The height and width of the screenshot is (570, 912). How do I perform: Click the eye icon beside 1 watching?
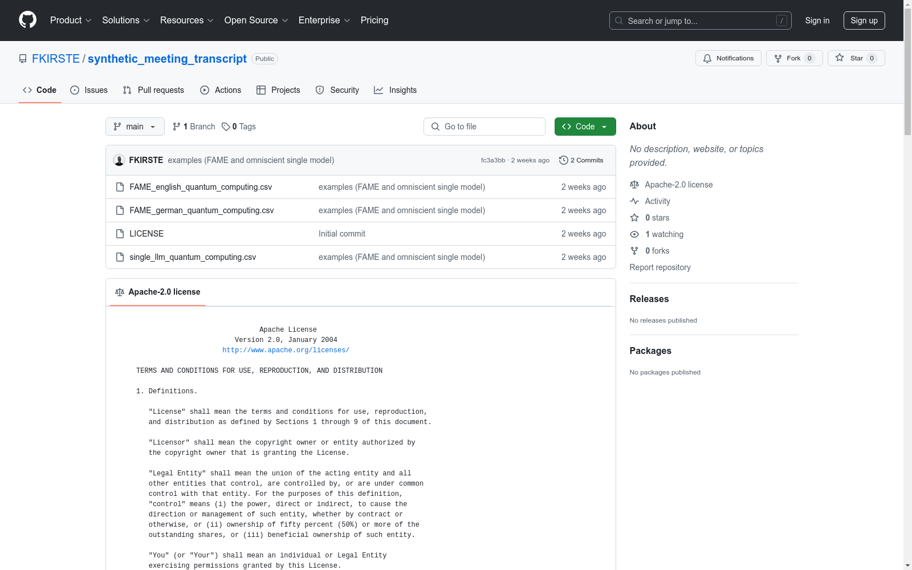(x=634, y=234)
